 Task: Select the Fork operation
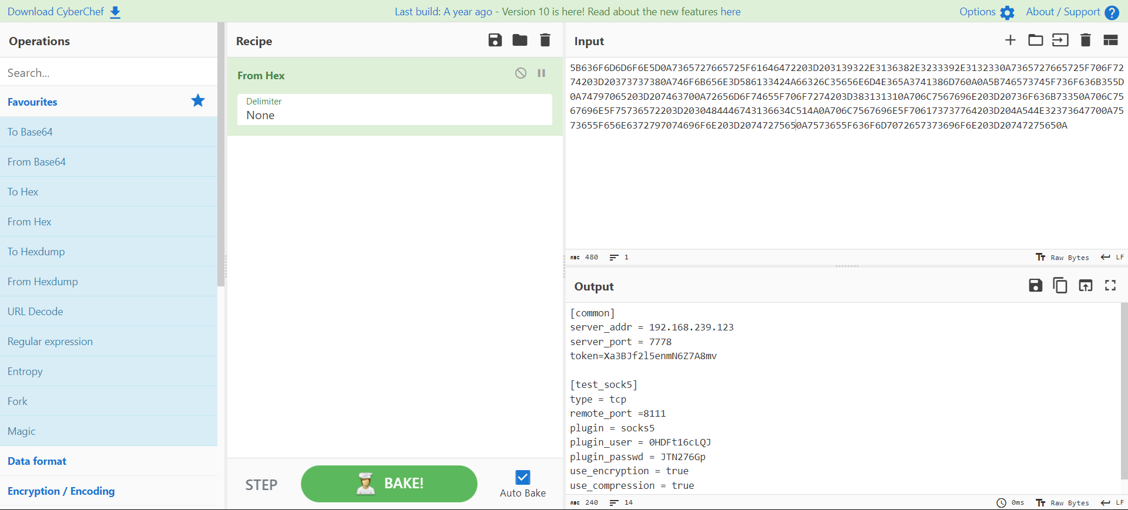pyautogui.click(x=109, y=401)
